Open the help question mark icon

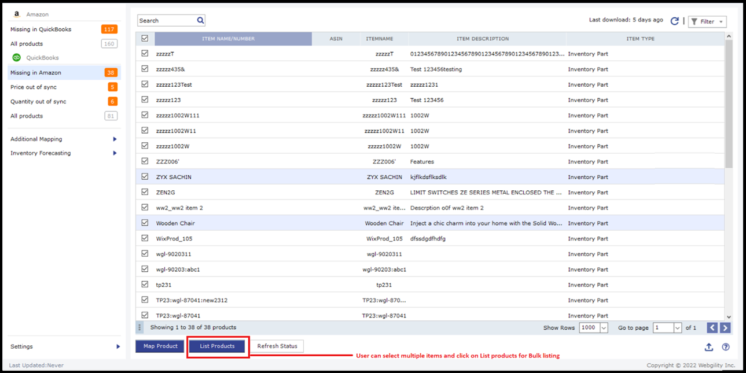726,347
